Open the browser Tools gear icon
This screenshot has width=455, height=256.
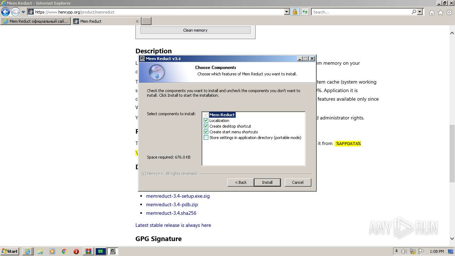pos(449,12)
